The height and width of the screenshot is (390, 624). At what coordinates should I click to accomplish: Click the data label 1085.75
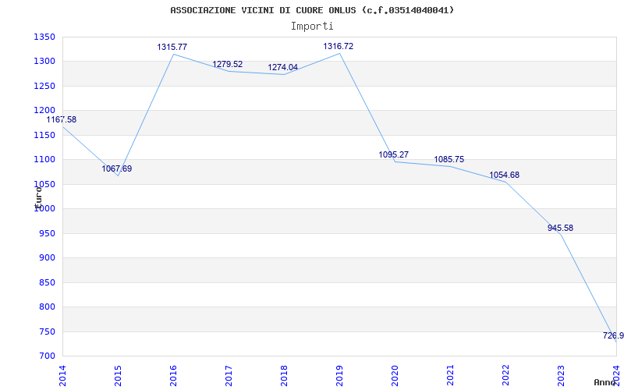point(449,159)
